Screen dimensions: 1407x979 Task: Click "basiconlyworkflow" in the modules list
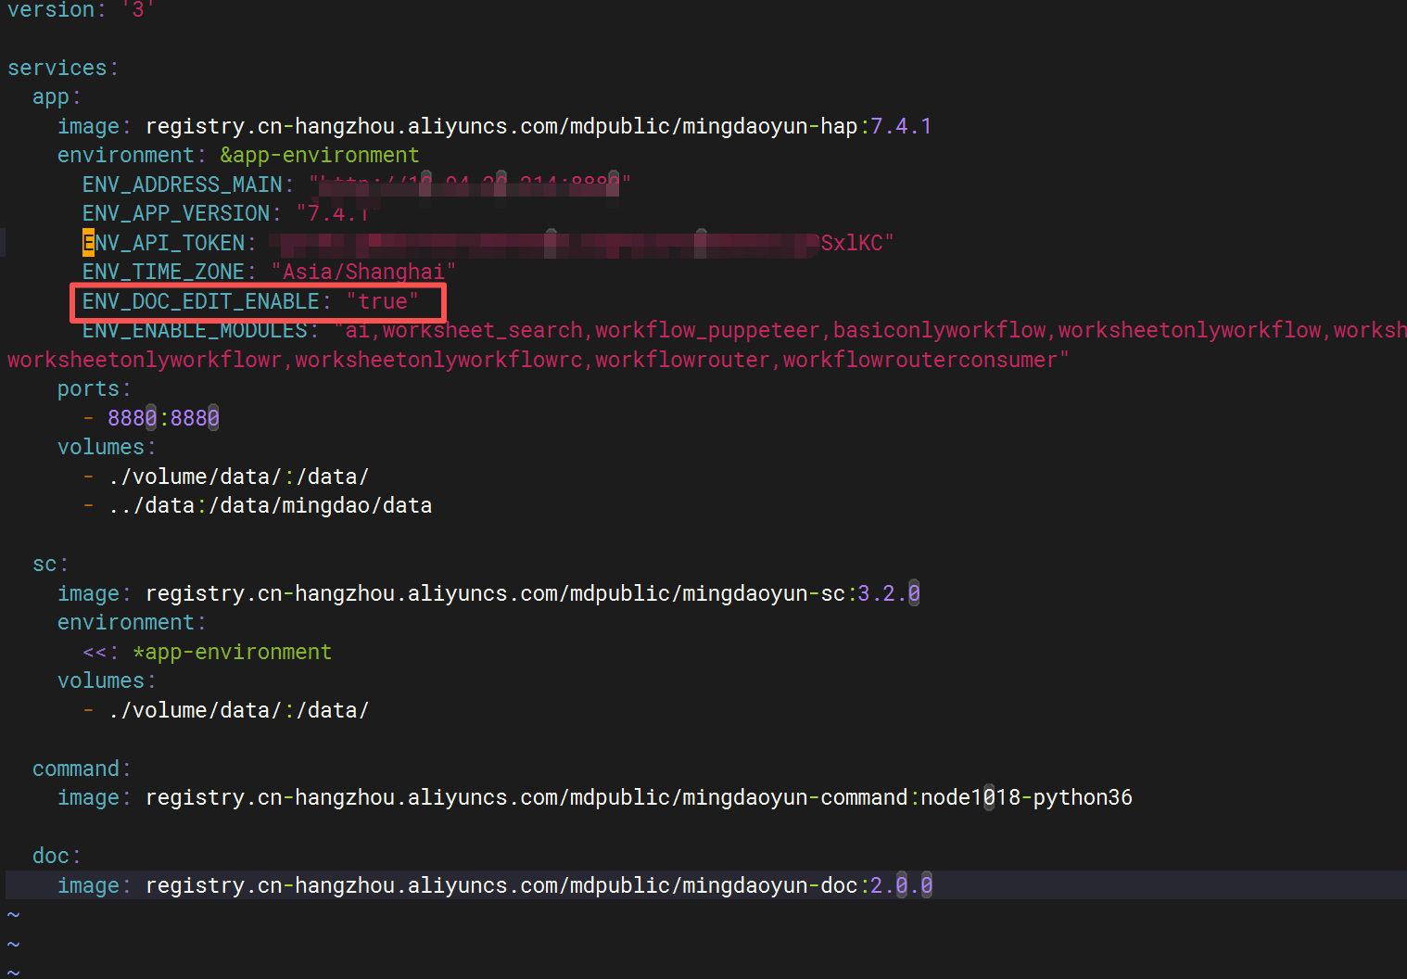click(x=940, y=330)
